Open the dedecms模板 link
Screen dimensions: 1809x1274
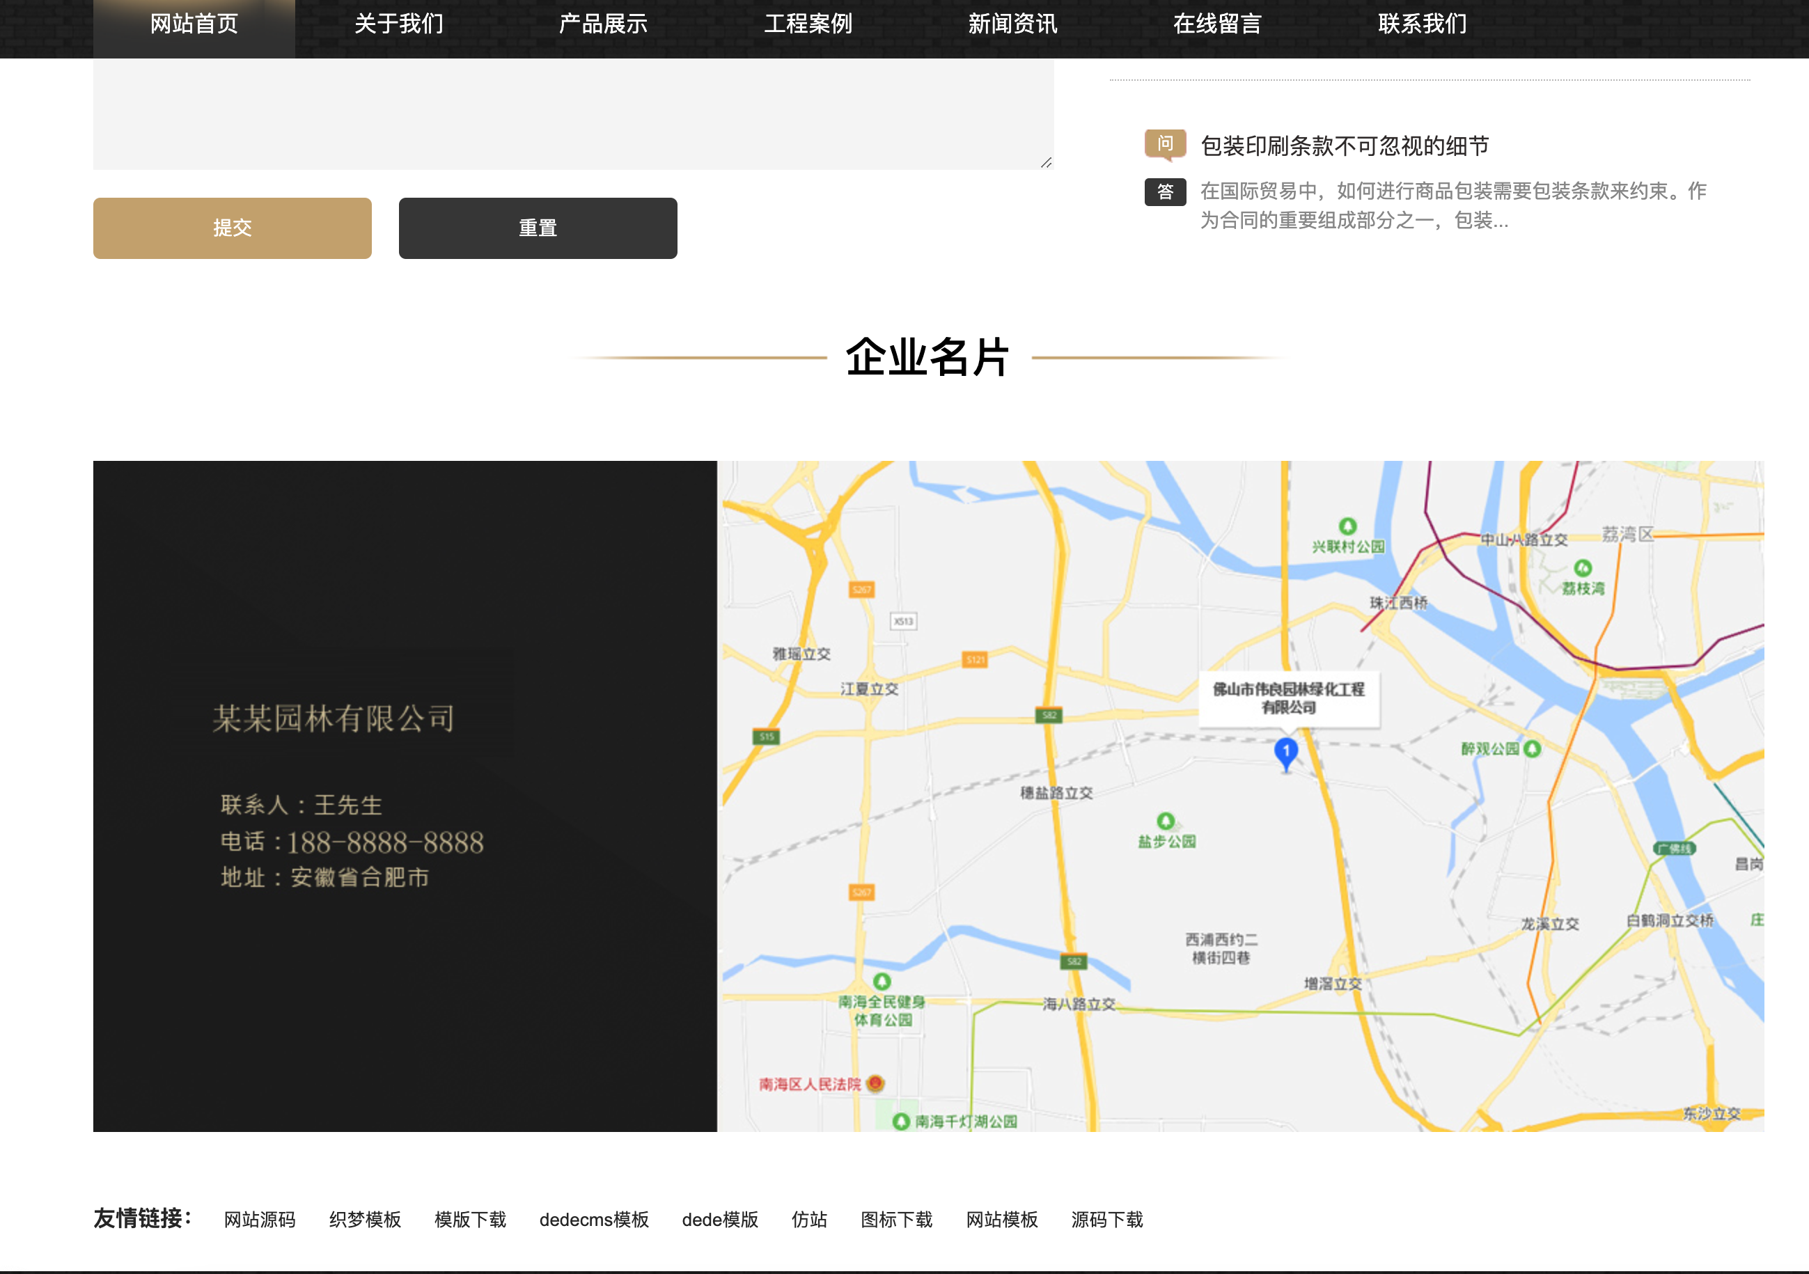594,1220
